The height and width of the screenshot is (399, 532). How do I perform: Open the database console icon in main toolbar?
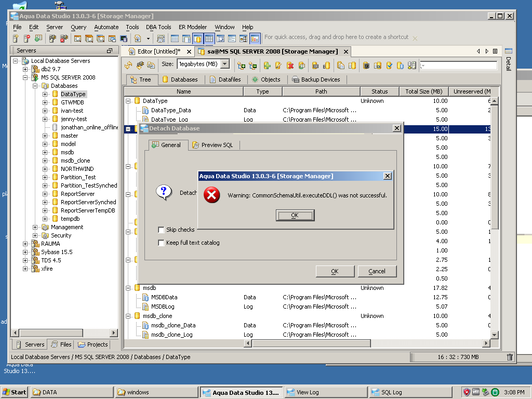pos(124,38)
